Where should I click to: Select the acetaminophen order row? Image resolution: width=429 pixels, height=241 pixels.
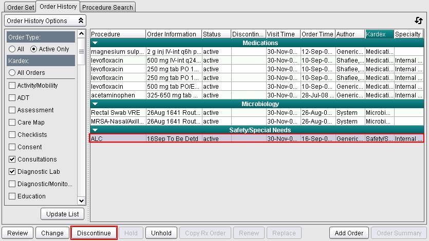click(x=257, y=95)
